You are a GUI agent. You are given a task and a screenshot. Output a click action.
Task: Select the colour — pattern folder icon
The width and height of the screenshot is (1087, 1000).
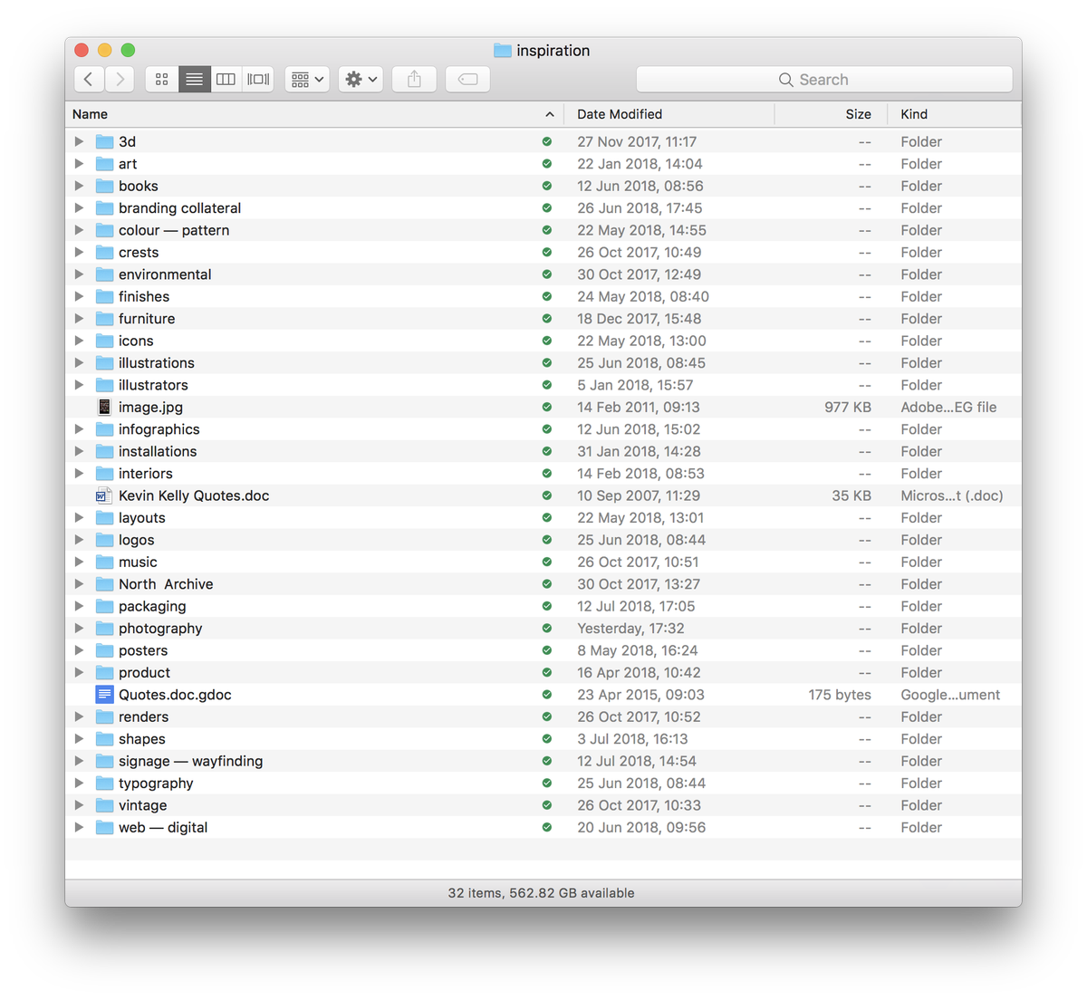104,230
